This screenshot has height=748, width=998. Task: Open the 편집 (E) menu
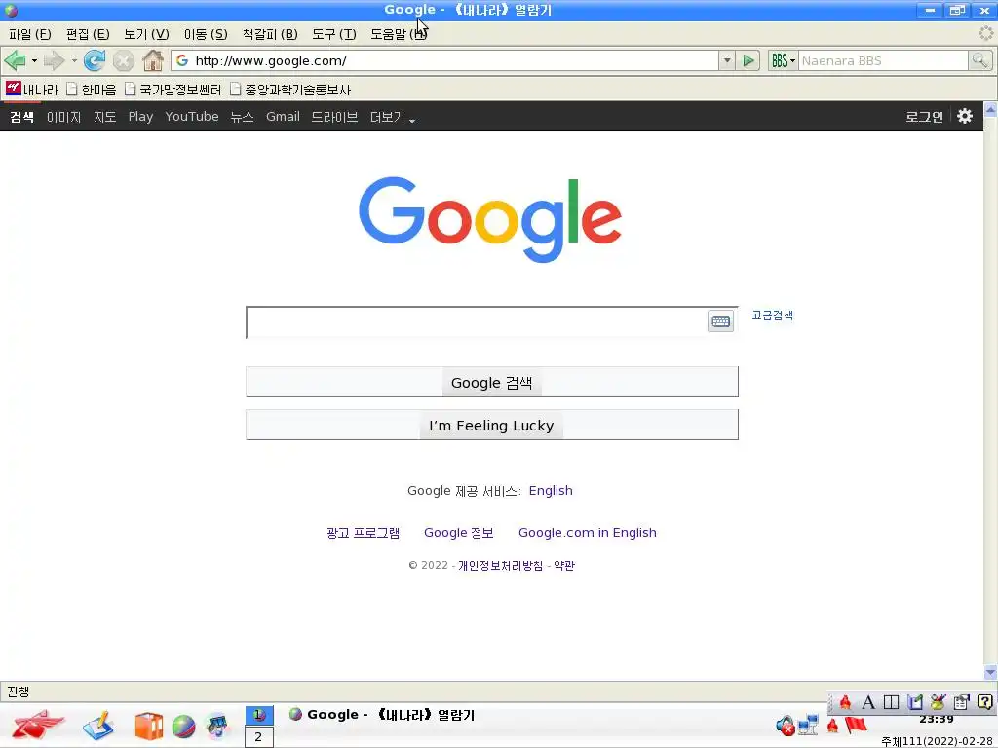tap(87, 34)
